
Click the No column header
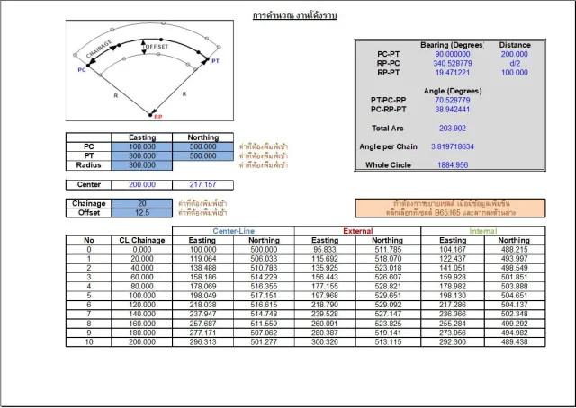tap(88, 240)
